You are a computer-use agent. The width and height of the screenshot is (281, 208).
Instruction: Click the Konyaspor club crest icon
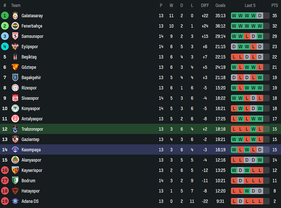[x=15, y=109]
